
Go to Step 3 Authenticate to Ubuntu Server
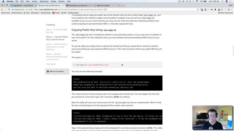coord(57,47)
